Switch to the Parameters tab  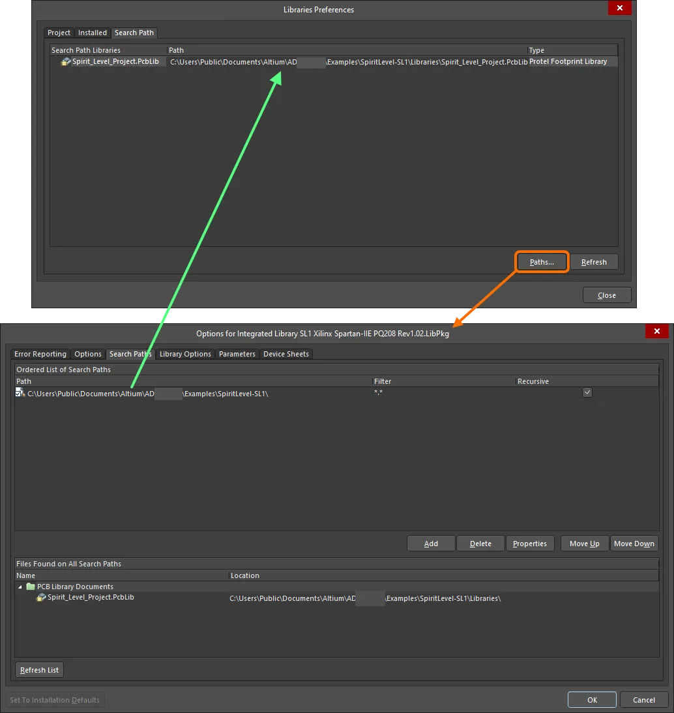(237, 354)
